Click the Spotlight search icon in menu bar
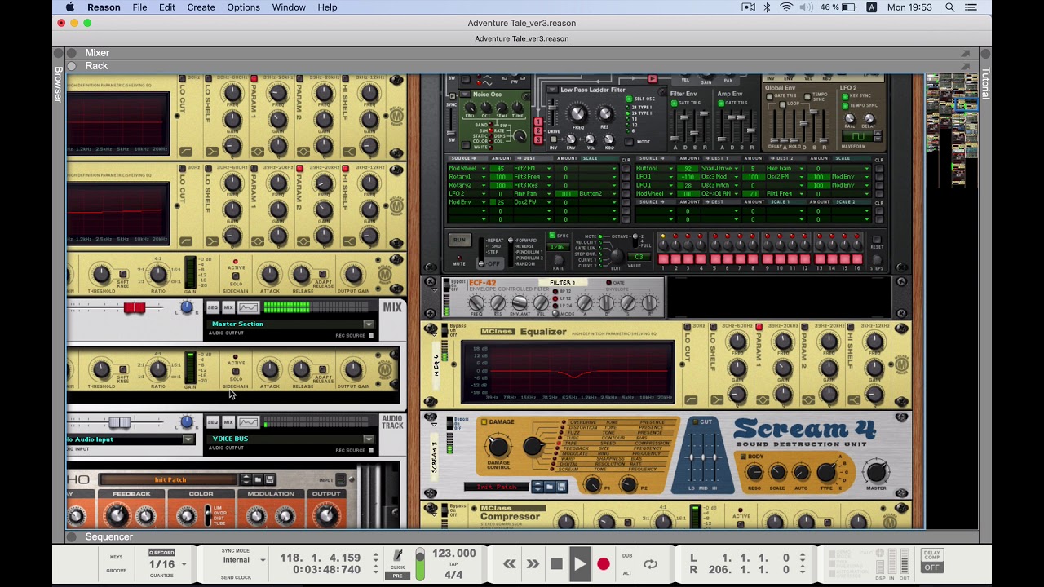 [950, 7]
